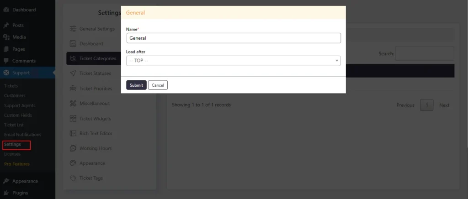This screenshot has height=199, width=468.
Task: Click the General Settings sliders icon
Action: (73, 29)
